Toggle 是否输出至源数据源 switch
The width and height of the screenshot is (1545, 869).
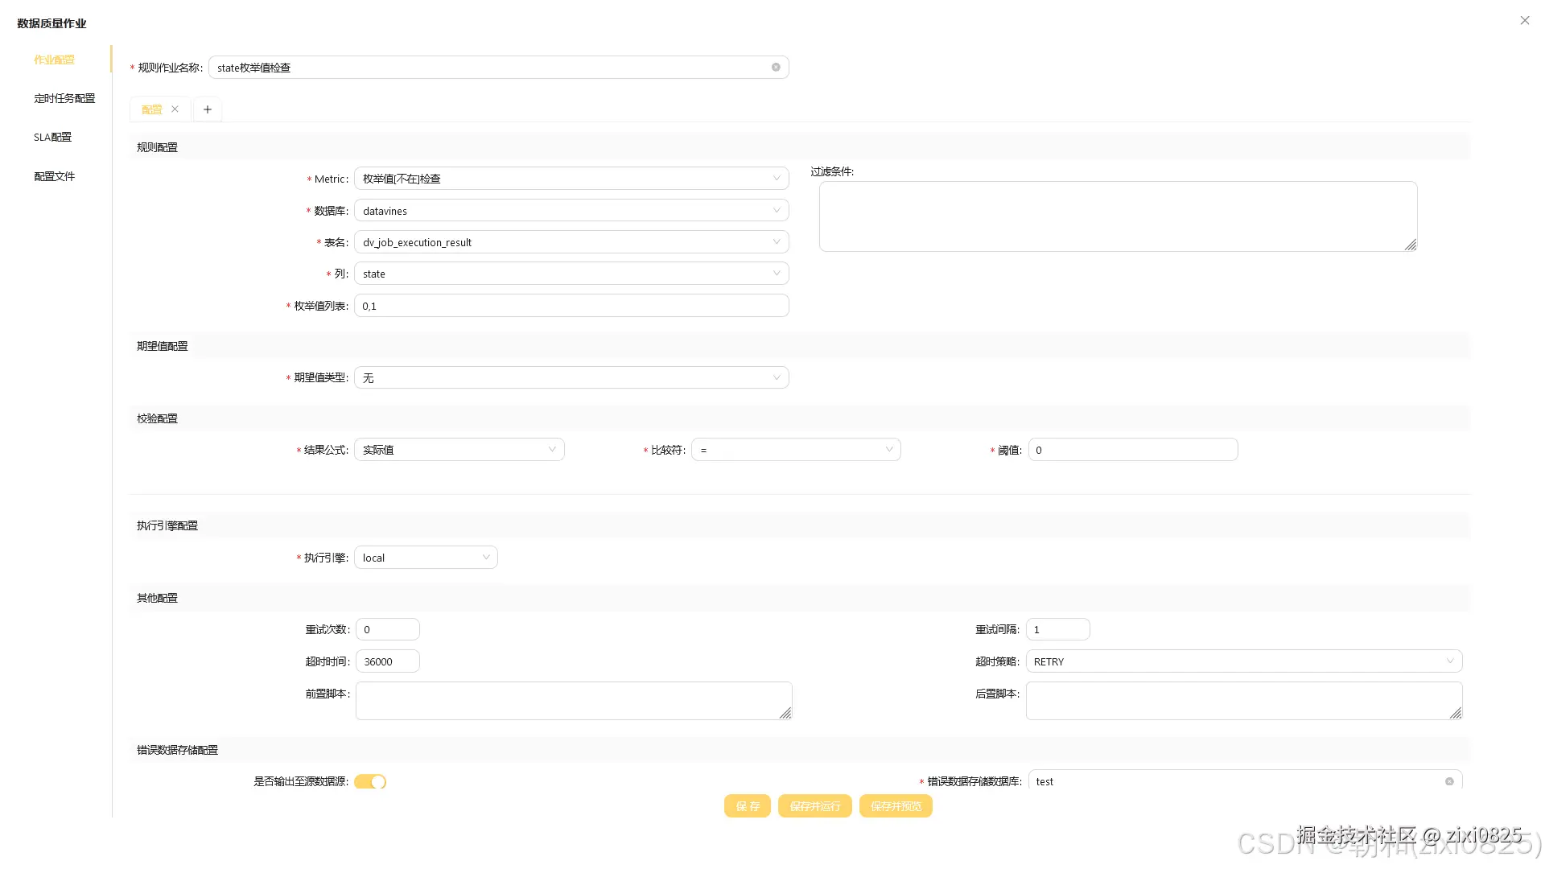tap(370, 781)
